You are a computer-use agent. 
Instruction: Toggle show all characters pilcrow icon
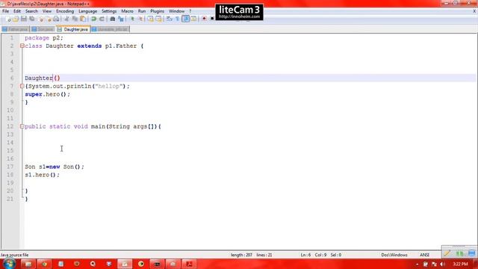pyautogui.click(x=178, y=19)
